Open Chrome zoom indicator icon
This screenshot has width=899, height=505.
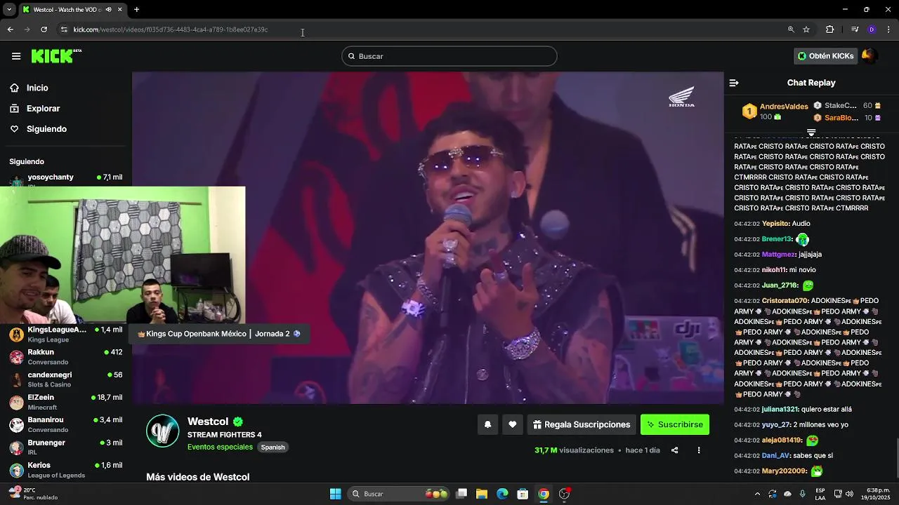point(791,29)
